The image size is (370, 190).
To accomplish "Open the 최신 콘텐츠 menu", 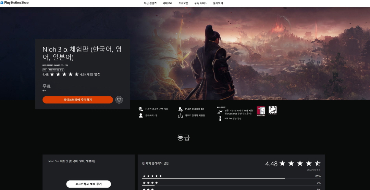I will tap(150, 3).
